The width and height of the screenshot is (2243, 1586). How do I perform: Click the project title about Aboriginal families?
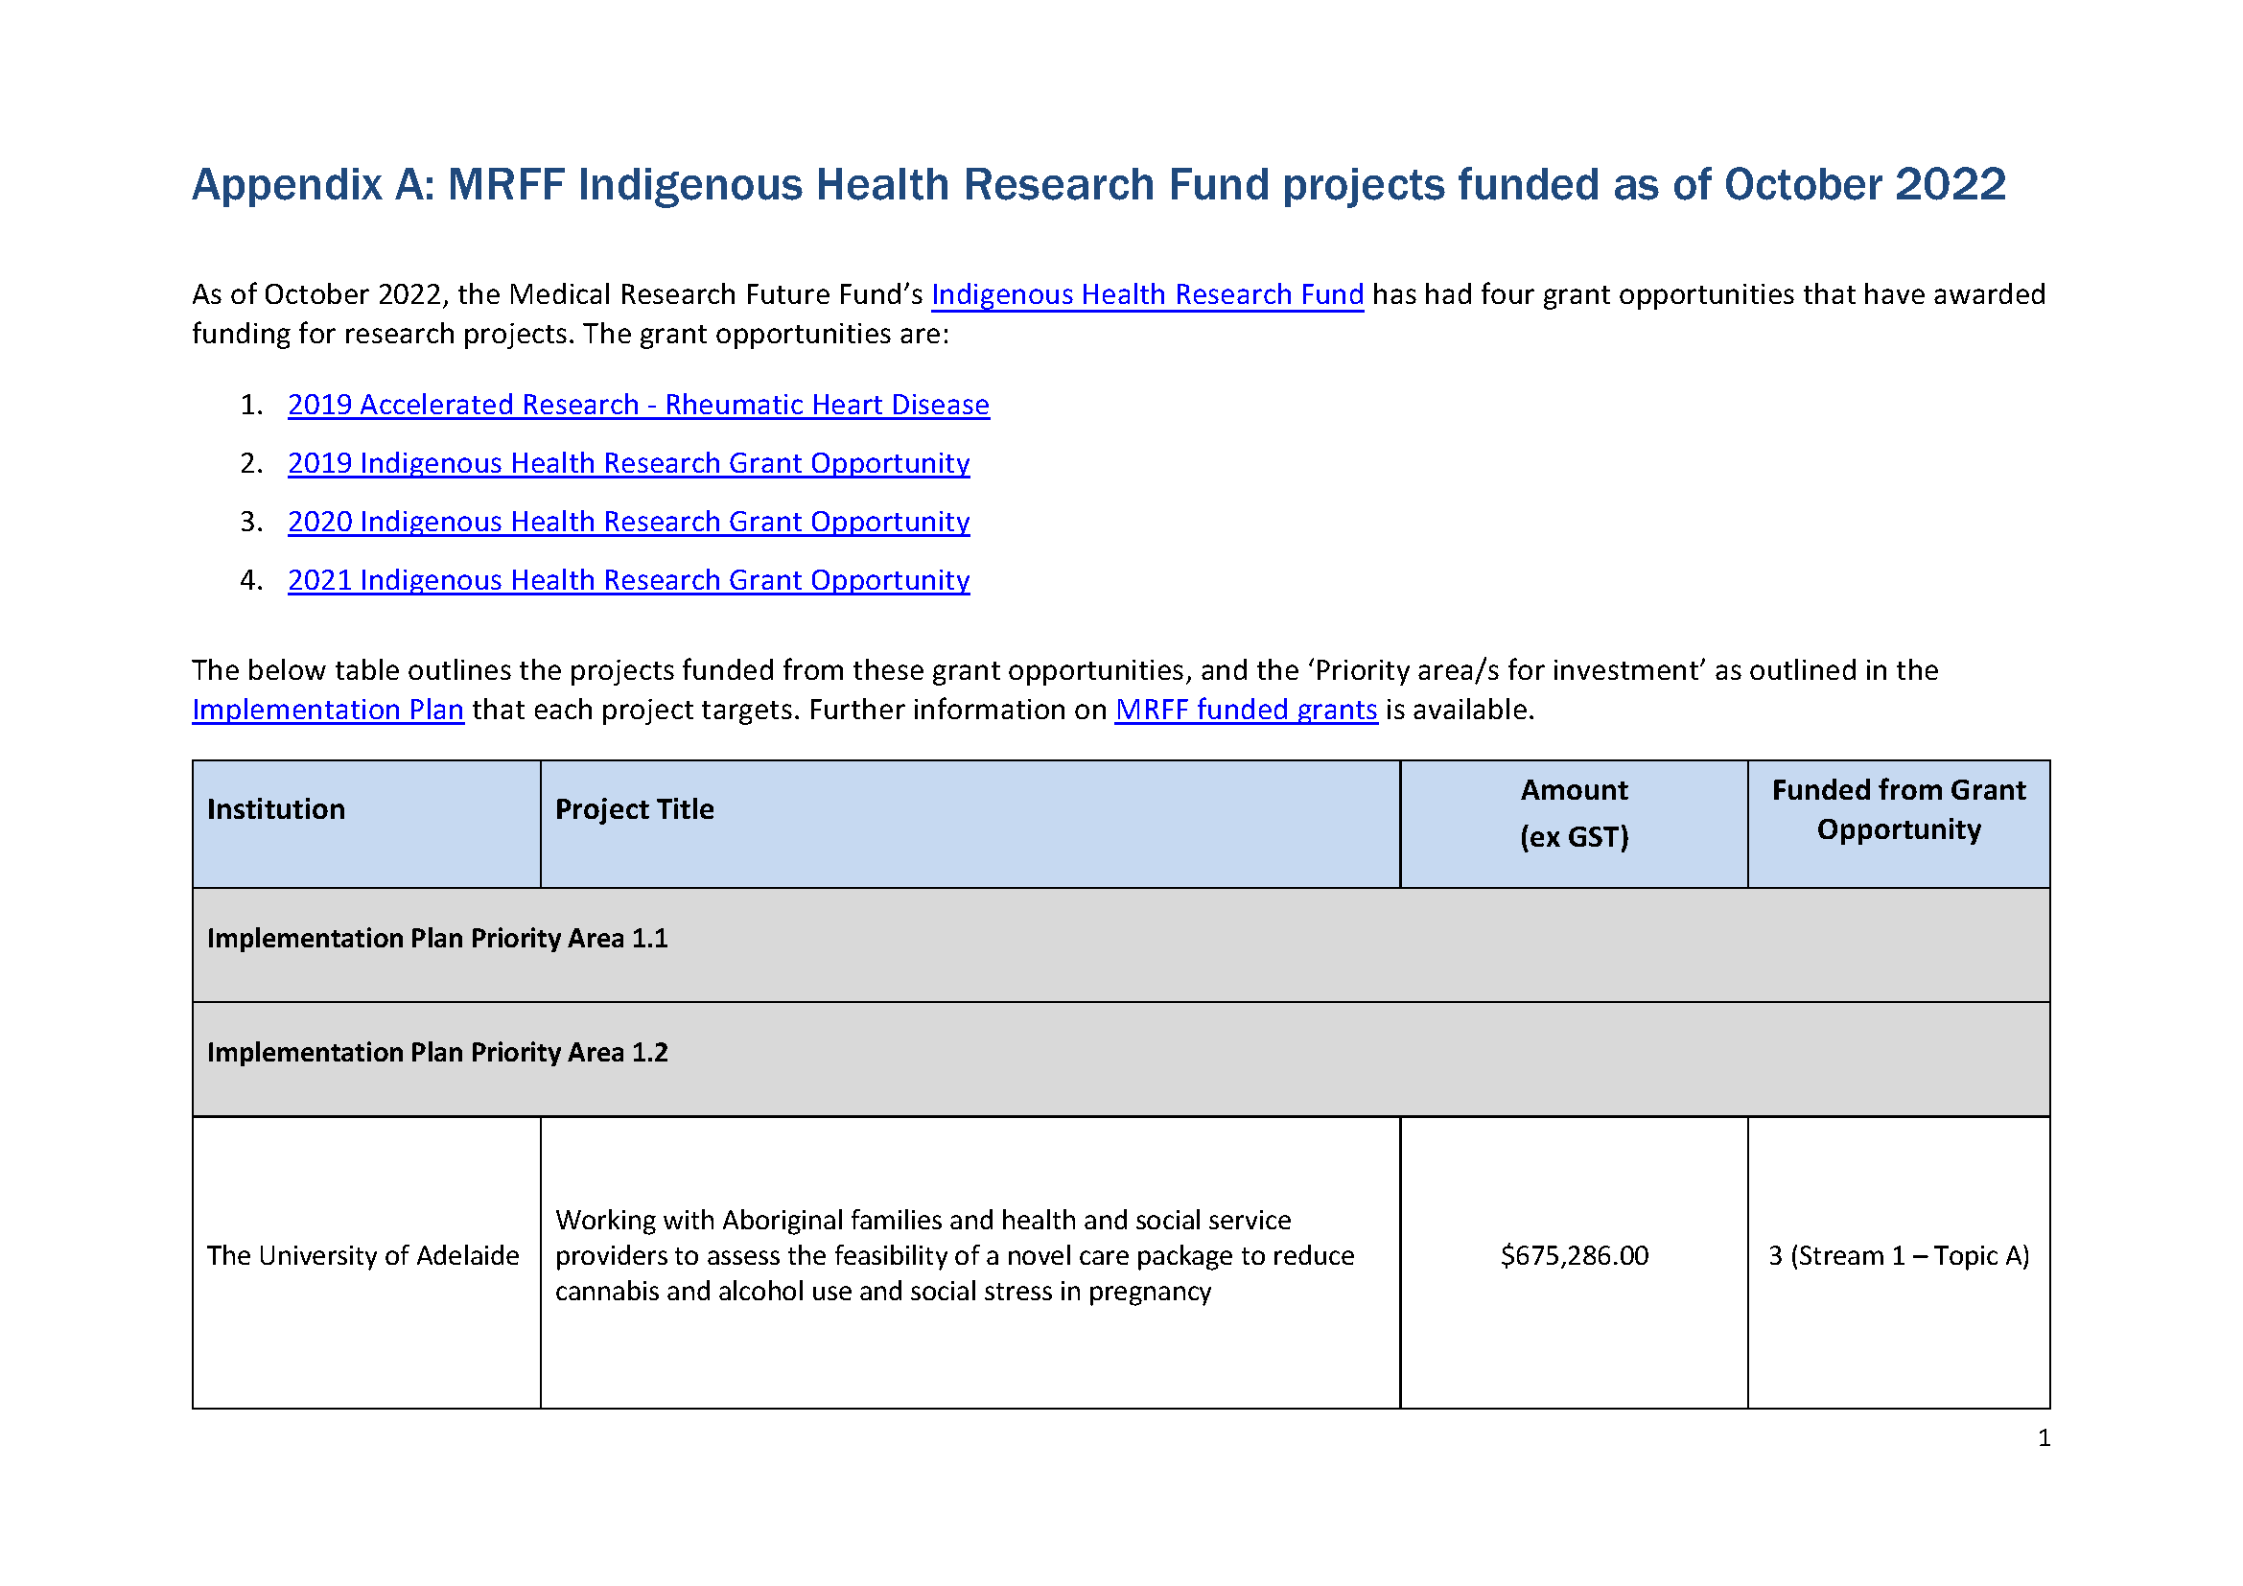click(954, 1255)
